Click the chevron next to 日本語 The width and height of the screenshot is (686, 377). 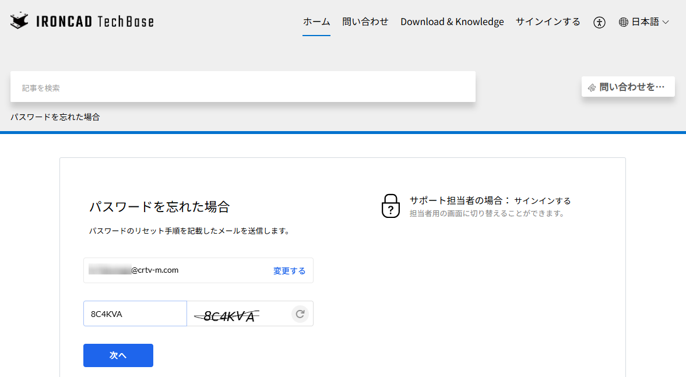666,22
